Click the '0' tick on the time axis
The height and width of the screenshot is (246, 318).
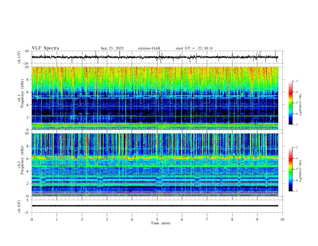click(32, 219)
